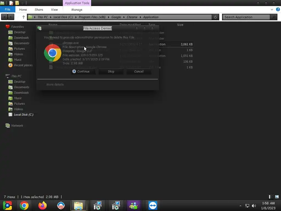Click Local Disk (C:) breadcrumb

coord(63,17)
